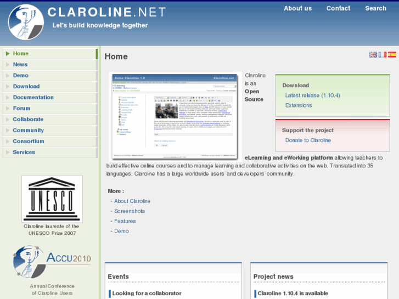
Task: Open the ACCU2010 conference logo
Action: 52,262
